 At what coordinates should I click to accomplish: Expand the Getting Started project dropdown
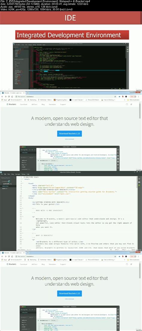[x=5, y=178]
